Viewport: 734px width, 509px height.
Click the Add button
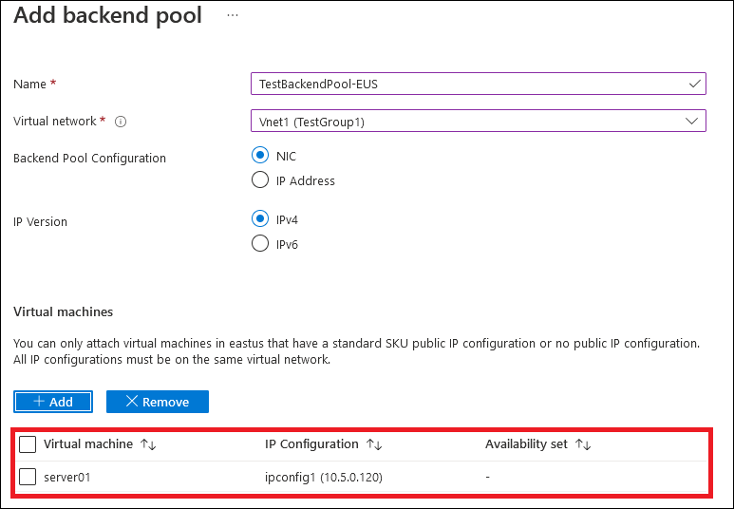coord(53,402)
